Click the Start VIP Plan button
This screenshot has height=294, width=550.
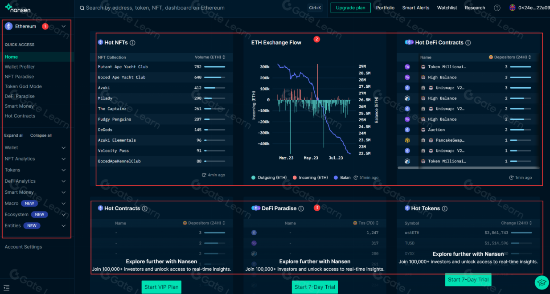tap(161, 287)
